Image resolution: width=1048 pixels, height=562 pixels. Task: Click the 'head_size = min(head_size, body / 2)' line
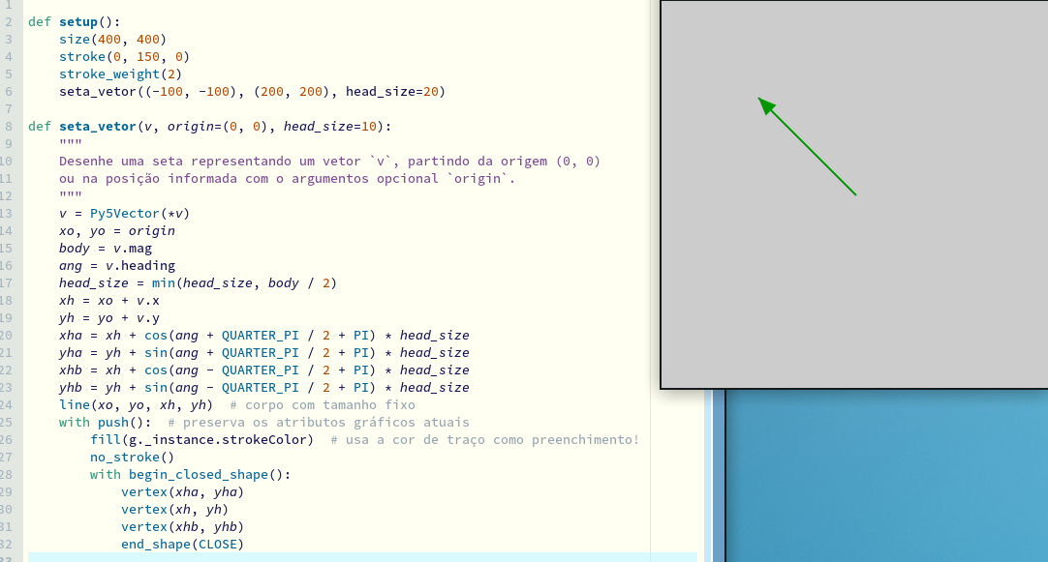pos(198,282)
